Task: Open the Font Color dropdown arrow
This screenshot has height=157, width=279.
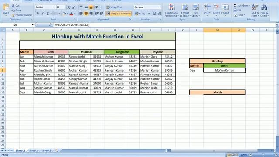Action: click(x=75, y=14)
